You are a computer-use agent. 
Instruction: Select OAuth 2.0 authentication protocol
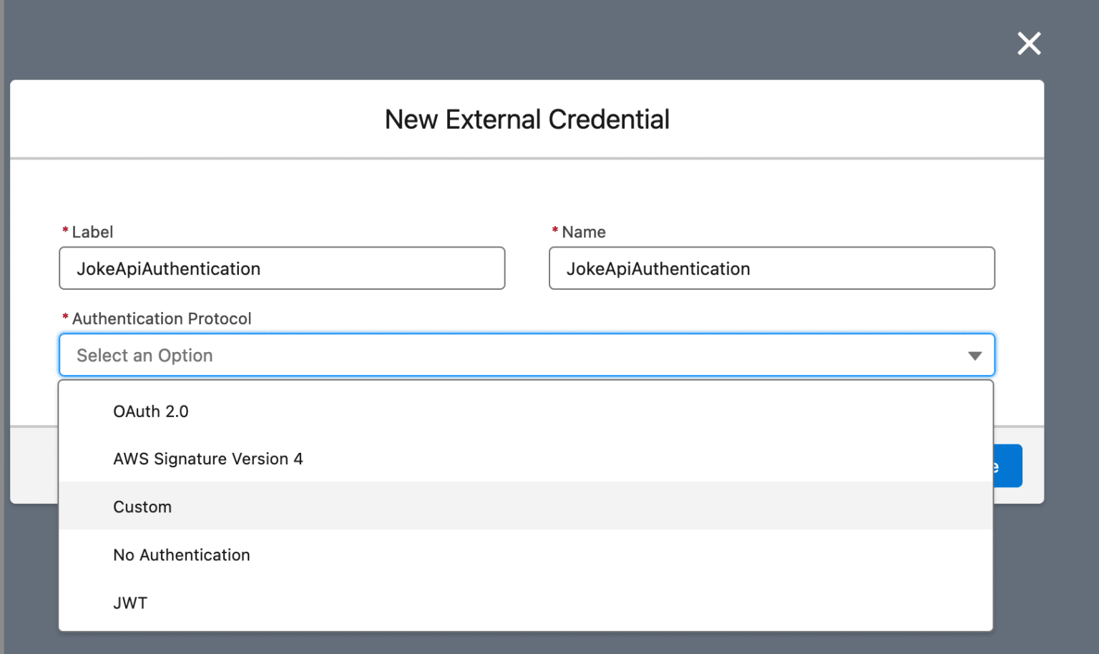pos(150,411)
